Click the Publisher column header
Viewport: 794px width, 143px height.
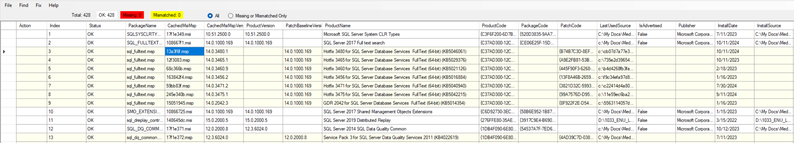click(687, 26)
